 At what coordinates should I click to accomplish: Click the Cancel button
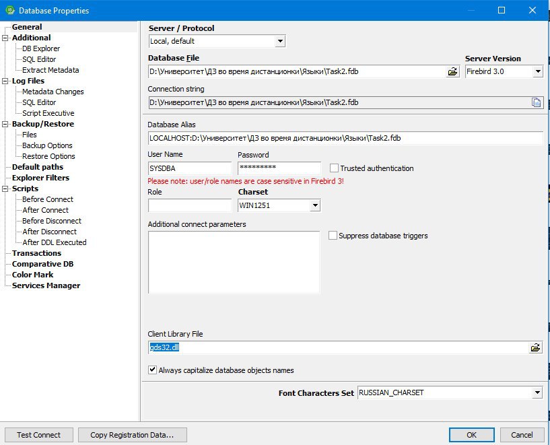[x=522, y=435]
